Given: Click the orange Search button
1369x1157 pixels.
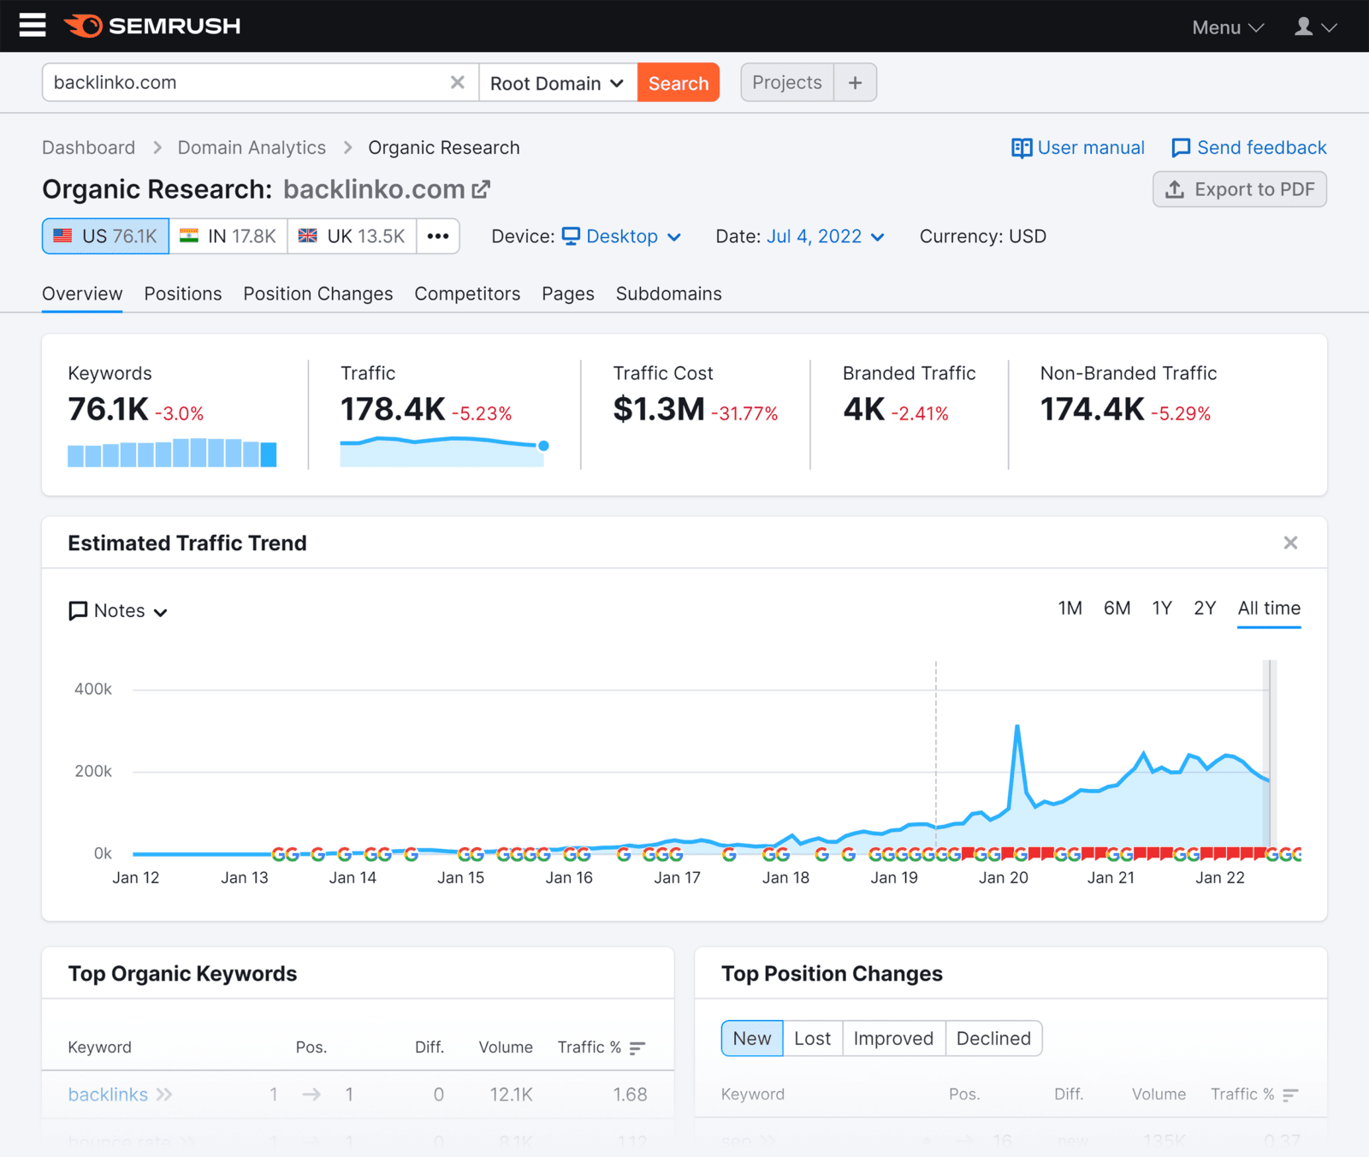Looking at the screenshot, I should click(x=678, y=82).
